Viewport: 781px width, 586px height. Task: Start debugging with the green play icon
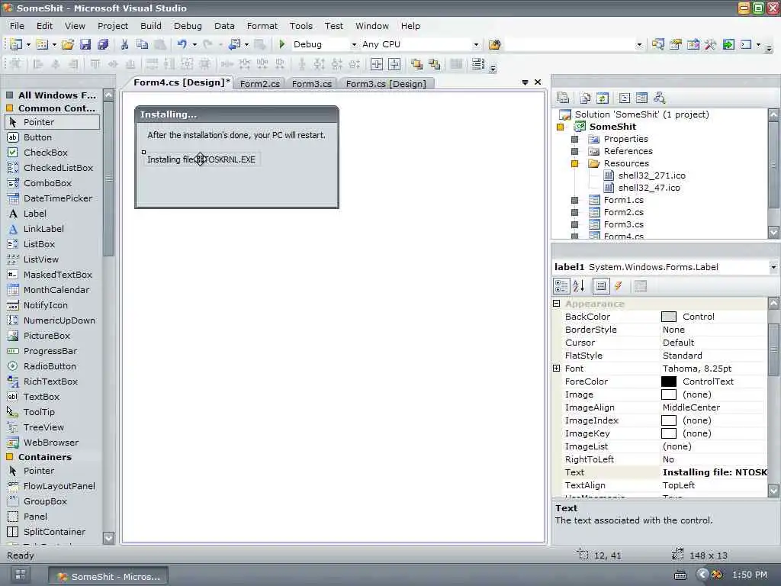tap(282, 44)
